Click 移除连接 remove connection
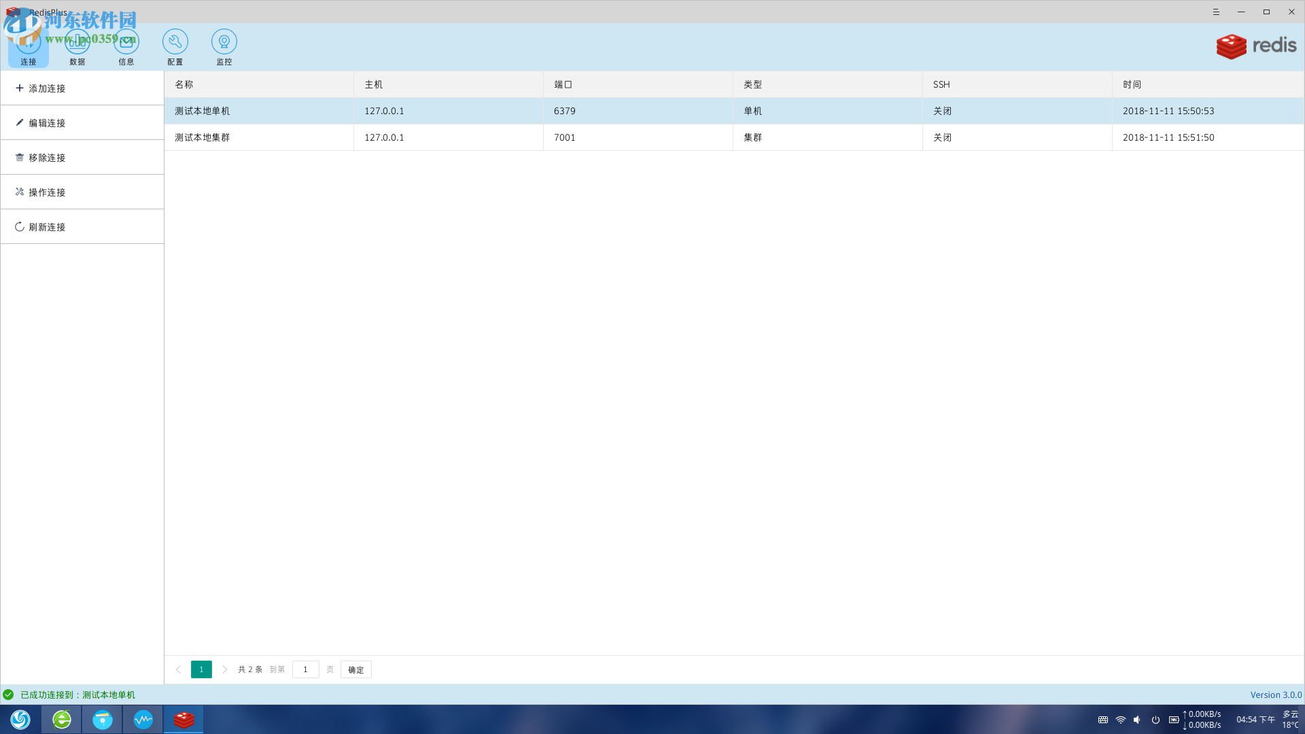Viewport: 1305px width, 734px height. 47,158
